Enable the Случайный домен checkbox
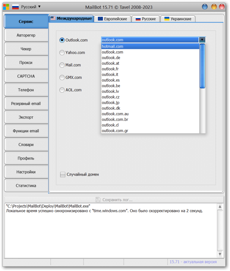 point(63,174)
